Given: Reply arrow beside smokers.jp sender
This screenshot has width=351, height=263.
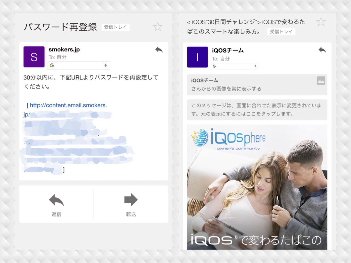Looking at the screenshot, I should pos(159,50).
